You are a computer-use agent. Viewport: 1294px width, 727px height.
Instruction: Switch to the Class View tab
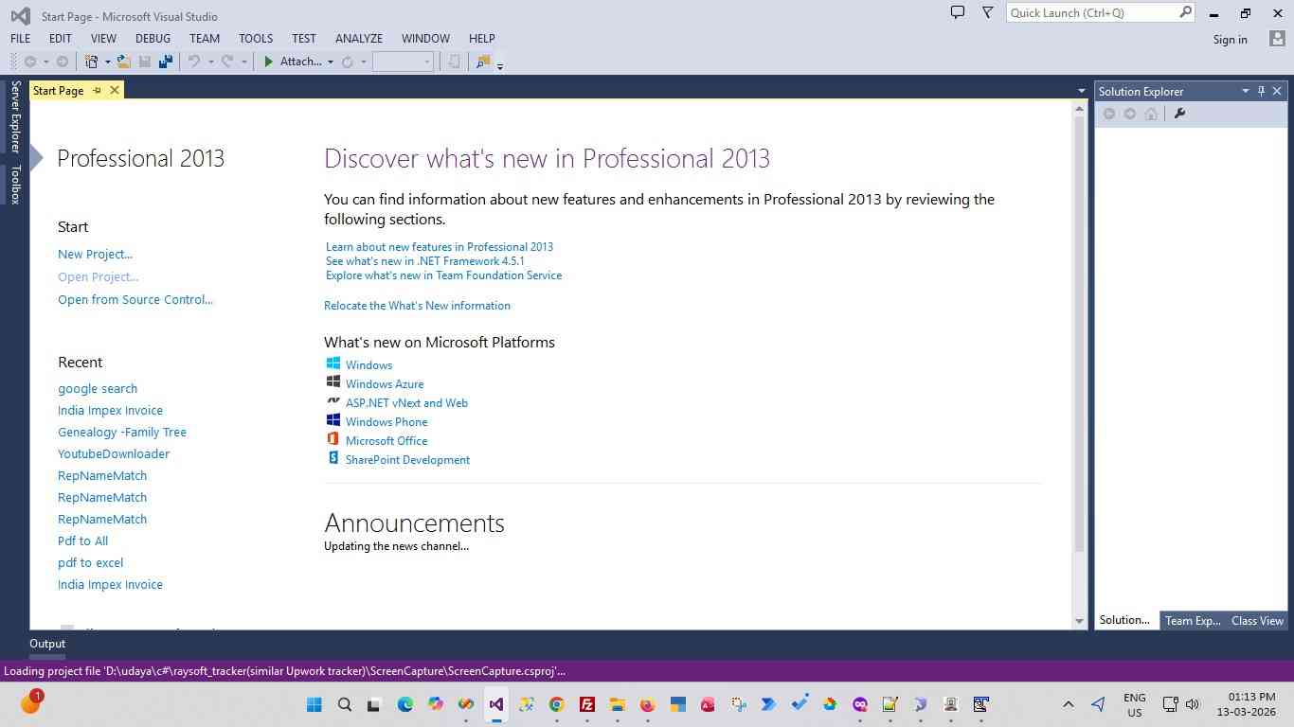[x=1256, y=621]
